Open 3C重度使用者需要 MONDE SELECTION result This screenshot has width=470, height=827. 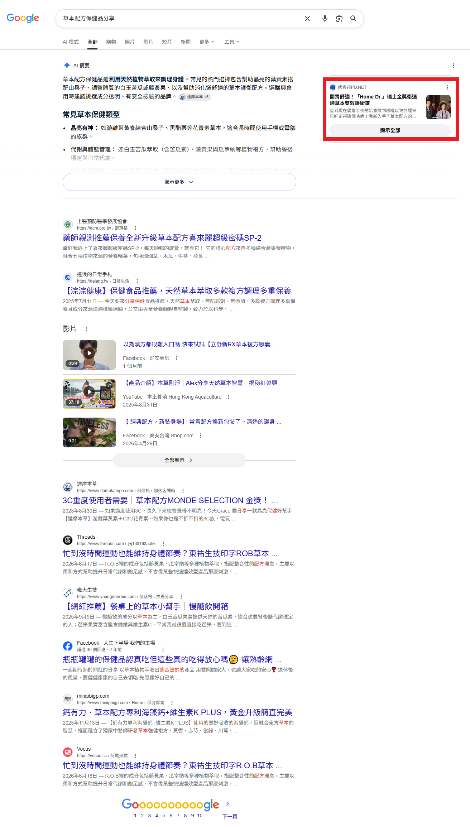[170, 500]
